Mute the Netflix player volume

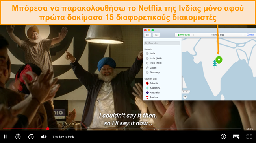pos(44,137)
